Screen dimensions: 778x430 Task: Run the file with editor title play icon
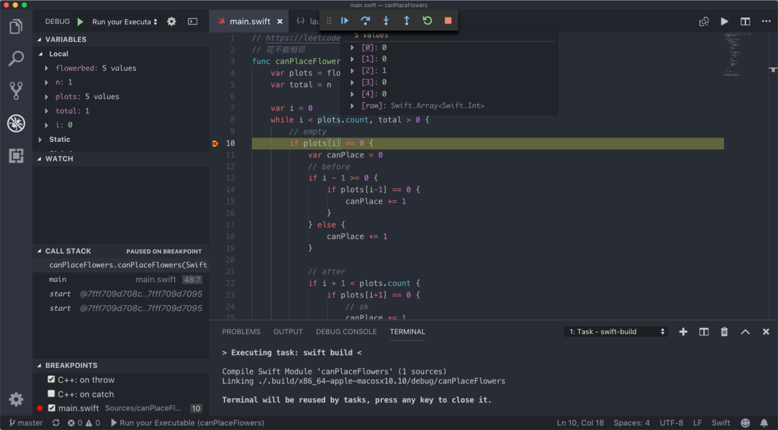tap(725, 21)
